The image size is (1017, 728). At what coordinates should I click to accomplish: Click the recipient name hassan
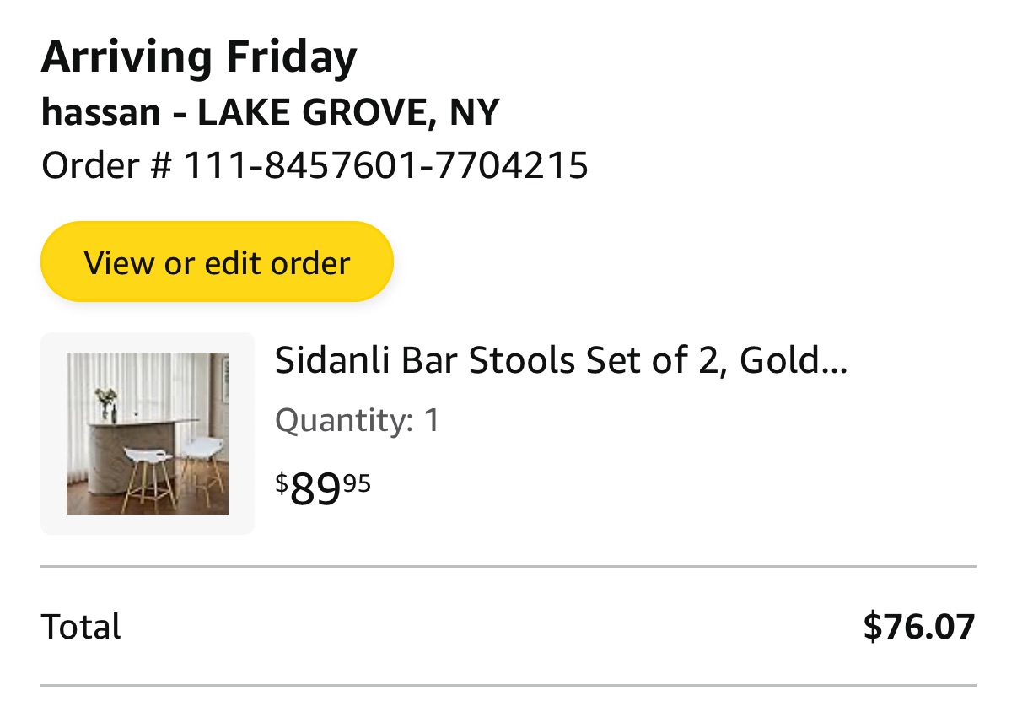click(x=100, y=112)
